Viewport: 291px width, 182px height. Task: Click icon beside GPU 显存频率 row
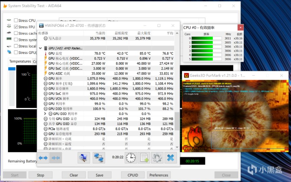pos(45,88)
